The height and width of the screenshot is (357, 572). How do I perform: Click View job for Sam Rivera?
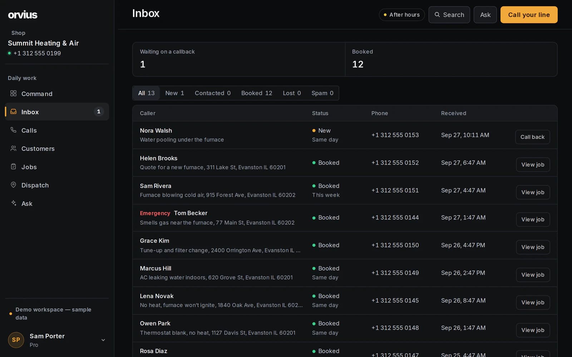tap(533, 192)
